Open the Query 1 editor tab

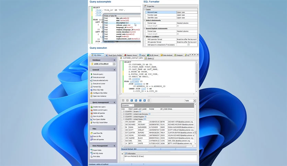tap(149, 58)
